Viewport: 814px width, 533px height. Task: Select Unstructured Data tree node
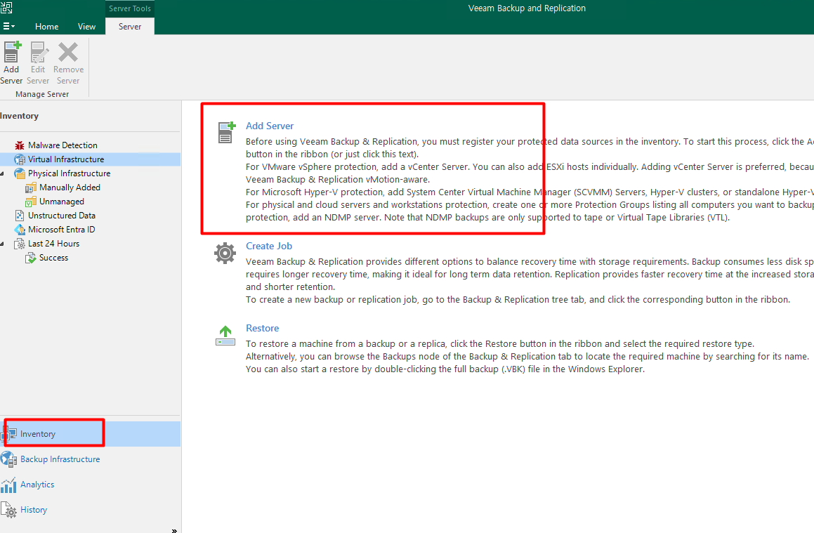click(x=62, y=216)
